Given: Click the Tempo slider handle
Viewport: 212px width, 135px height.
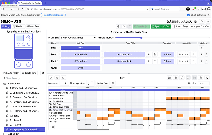Looking at the screenshot, I should point(141,37).
